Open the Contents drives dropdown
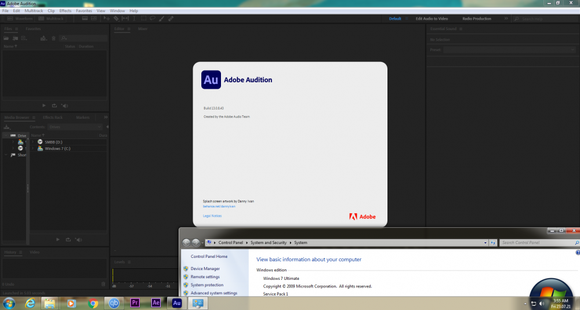Screen dimensions: 580x310 (74, 126)
